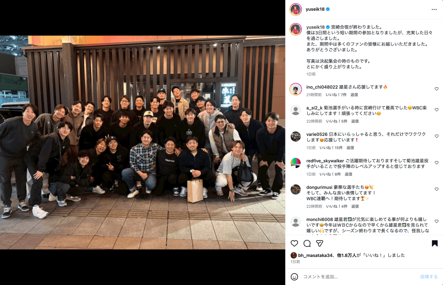
Task: Open the comment bubble icon
Action: coord(307,243)
